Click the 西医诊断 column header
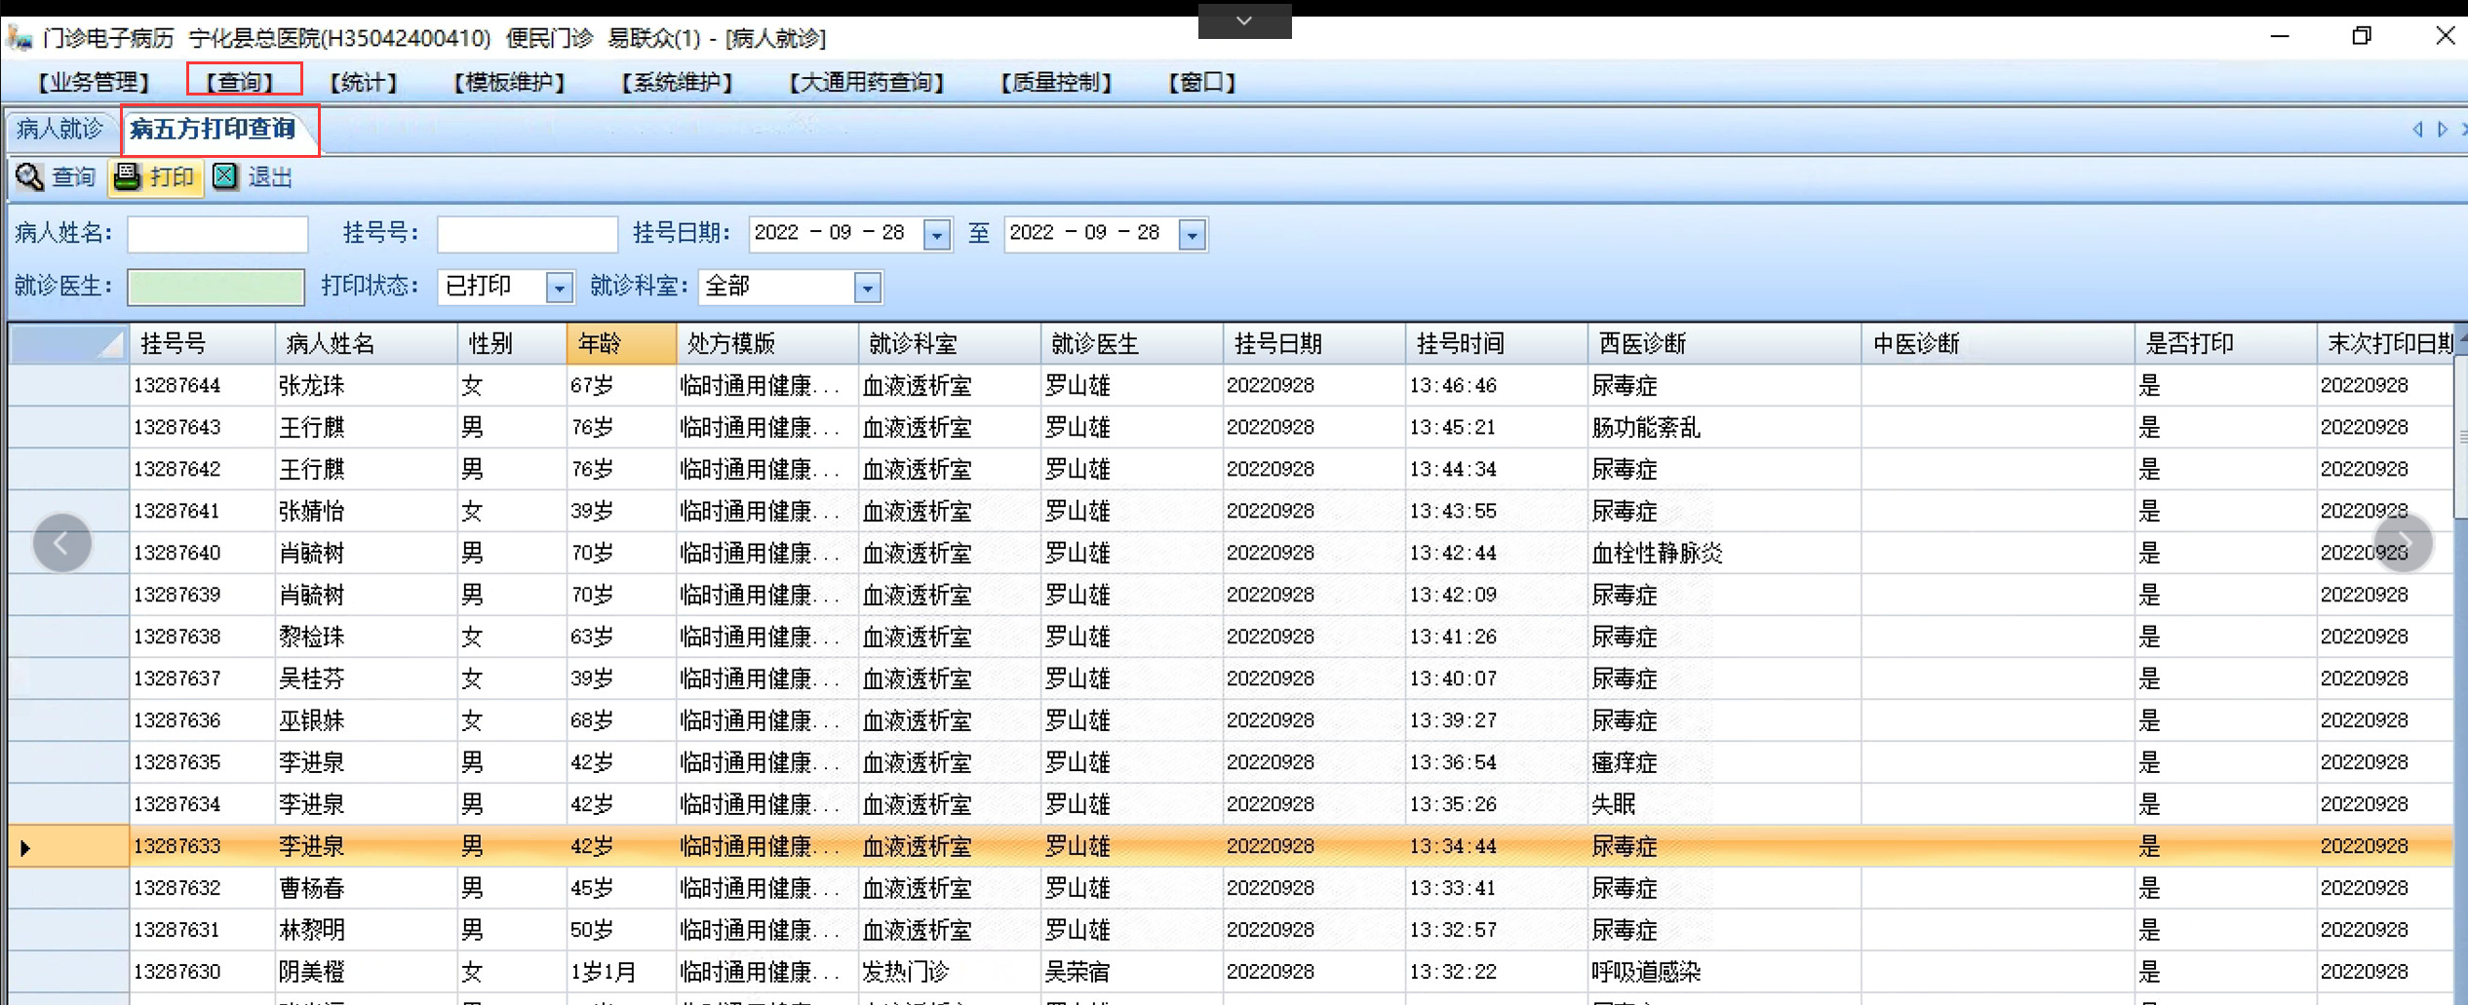 tap(1723, 344)
